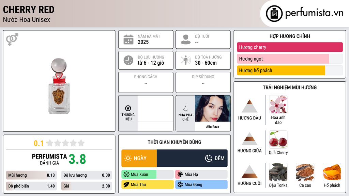Click the perfumista.vn site name
The image size is (349, 196).
tap(314, 13)
